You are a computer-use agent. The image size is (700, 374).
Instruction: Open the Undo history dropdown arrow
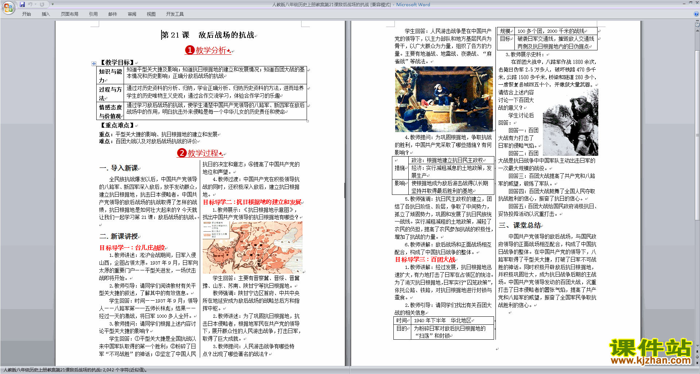35,4
